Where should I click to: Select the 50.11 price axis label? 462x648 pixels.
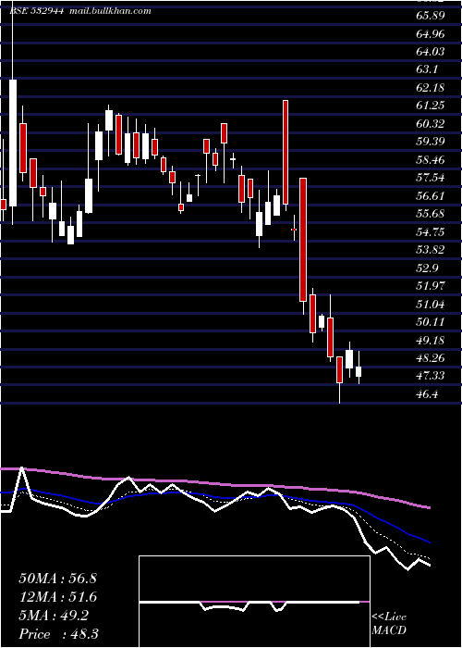[431, 321]
